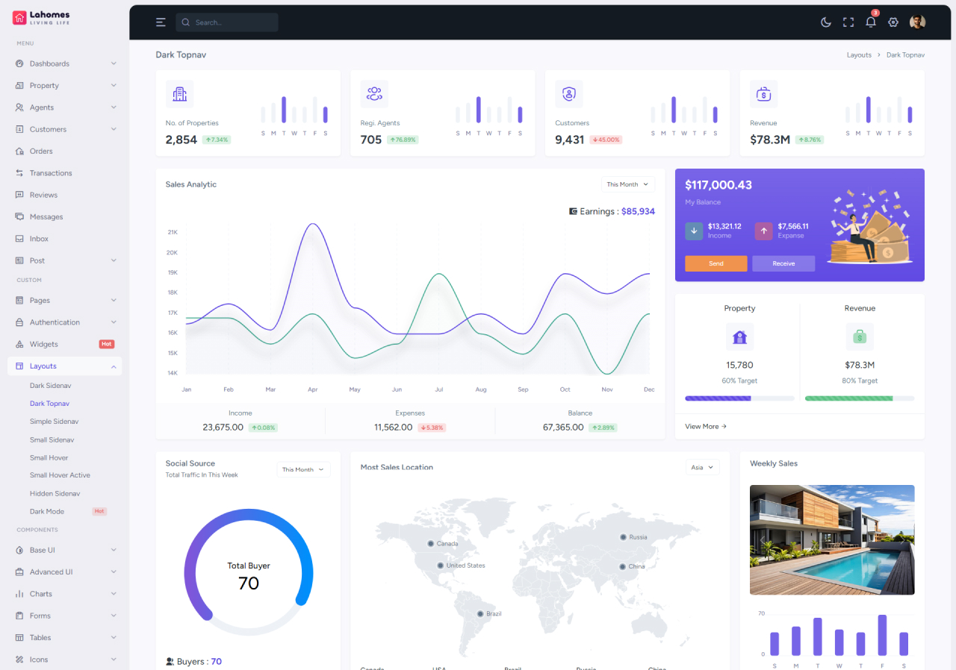Open the Asia location dropdown

[703, 467]
